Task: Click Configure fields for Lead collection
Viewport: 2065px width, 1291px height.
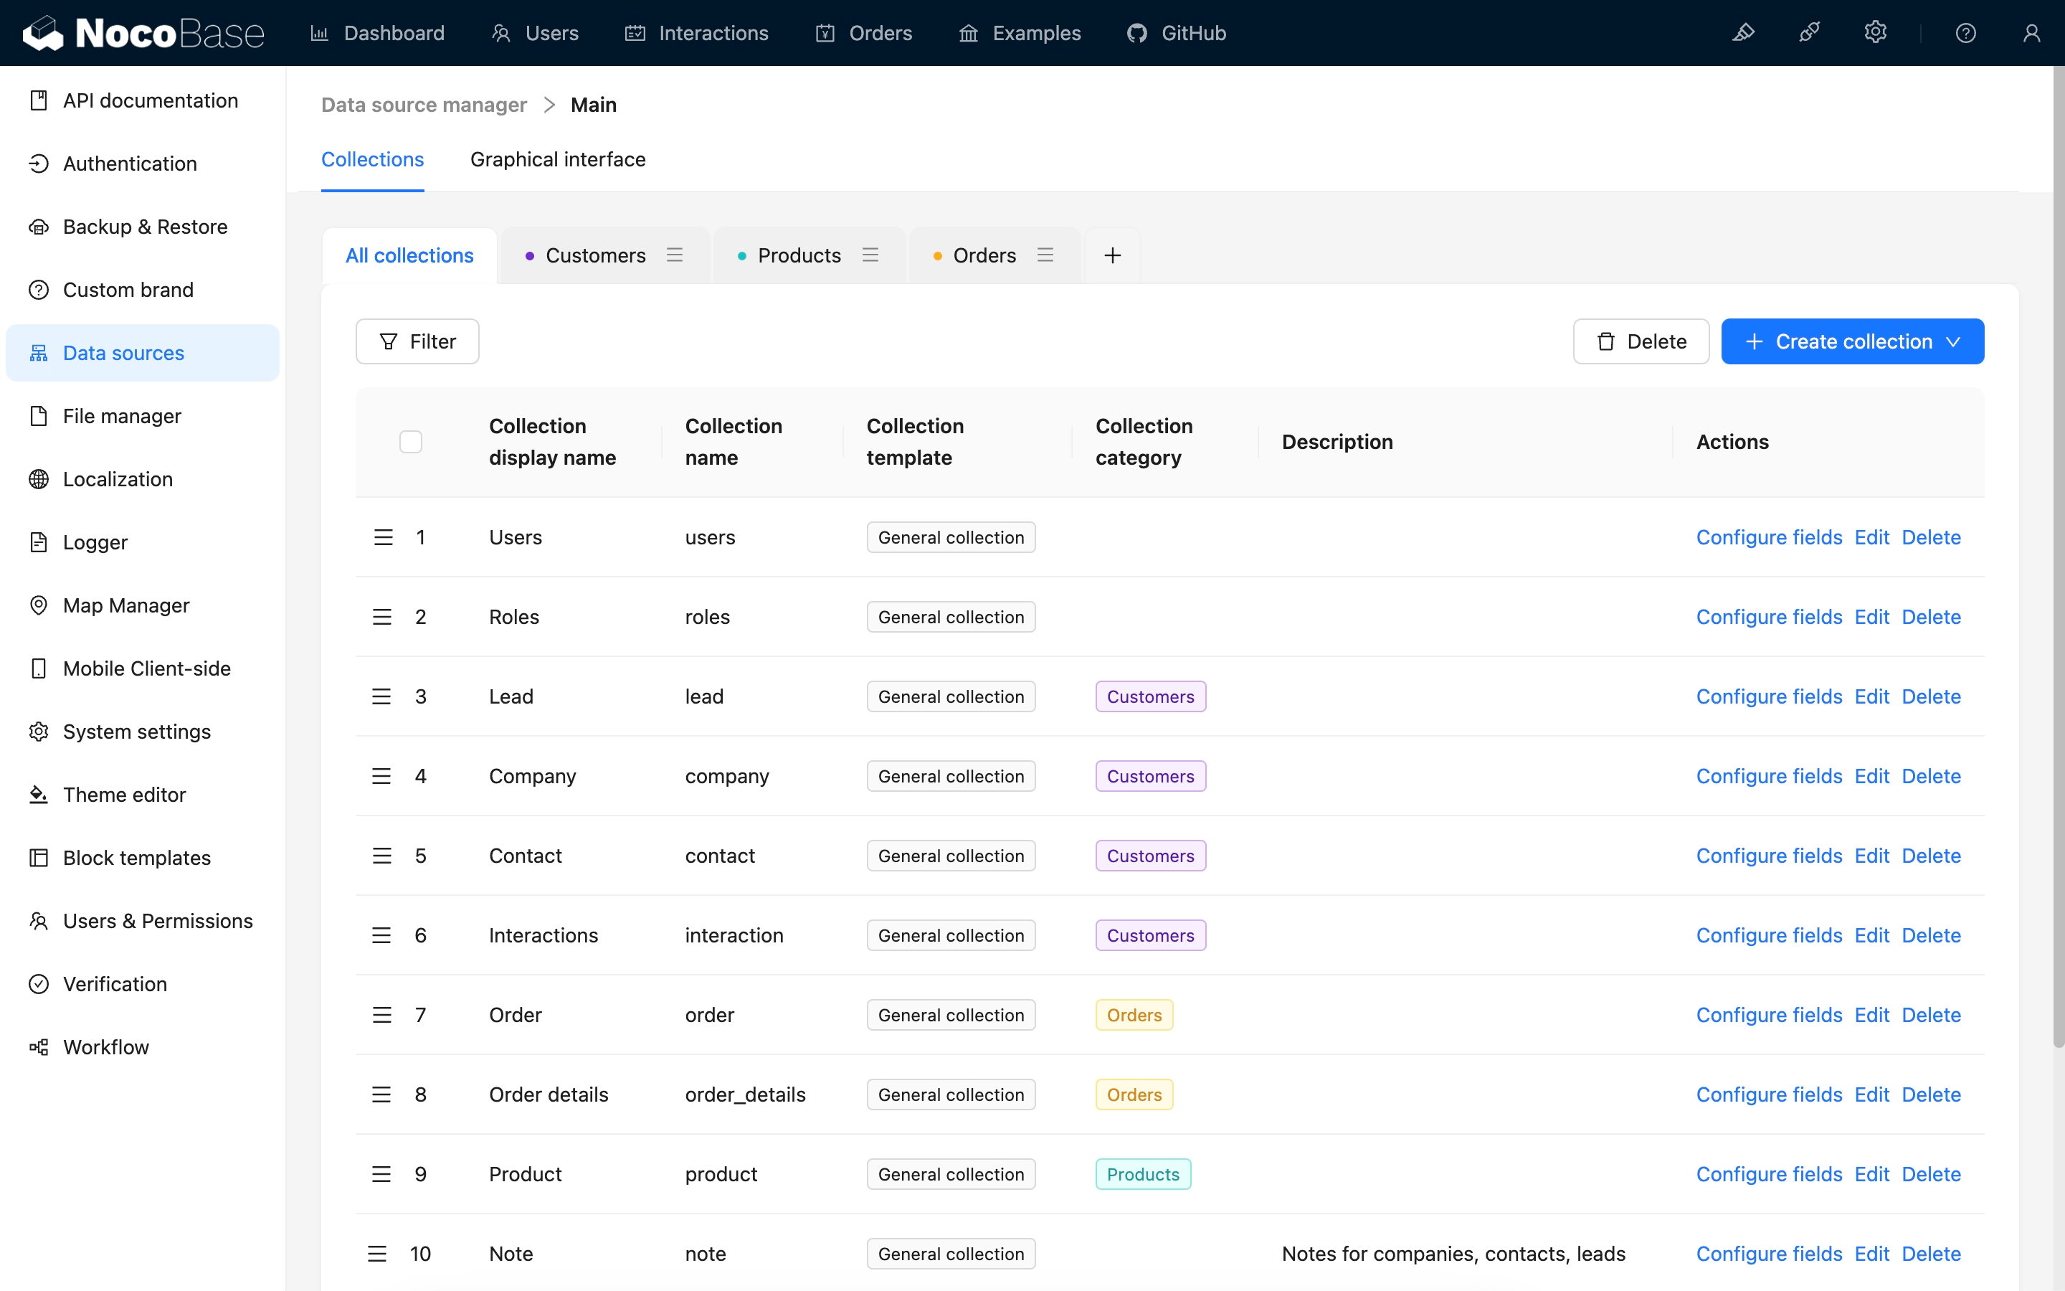Action: (x=1768, y=696)
